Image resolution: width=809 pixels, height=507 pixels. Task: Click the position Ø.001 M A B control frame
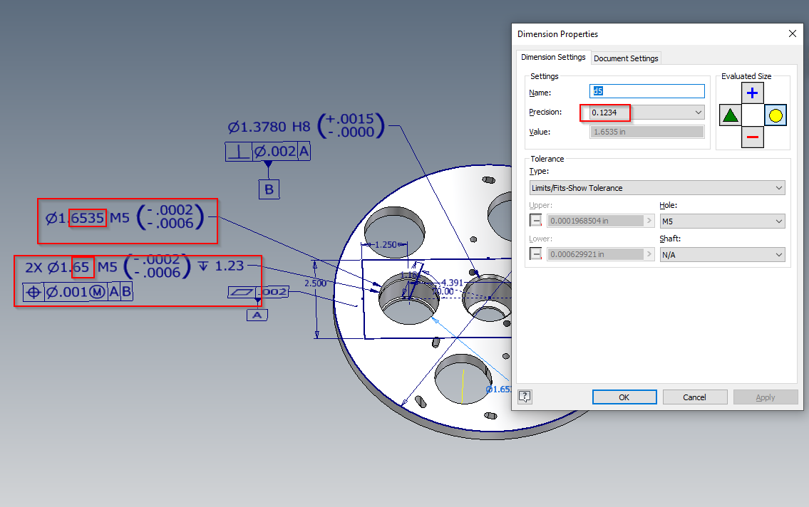click(x=78, y=292)
